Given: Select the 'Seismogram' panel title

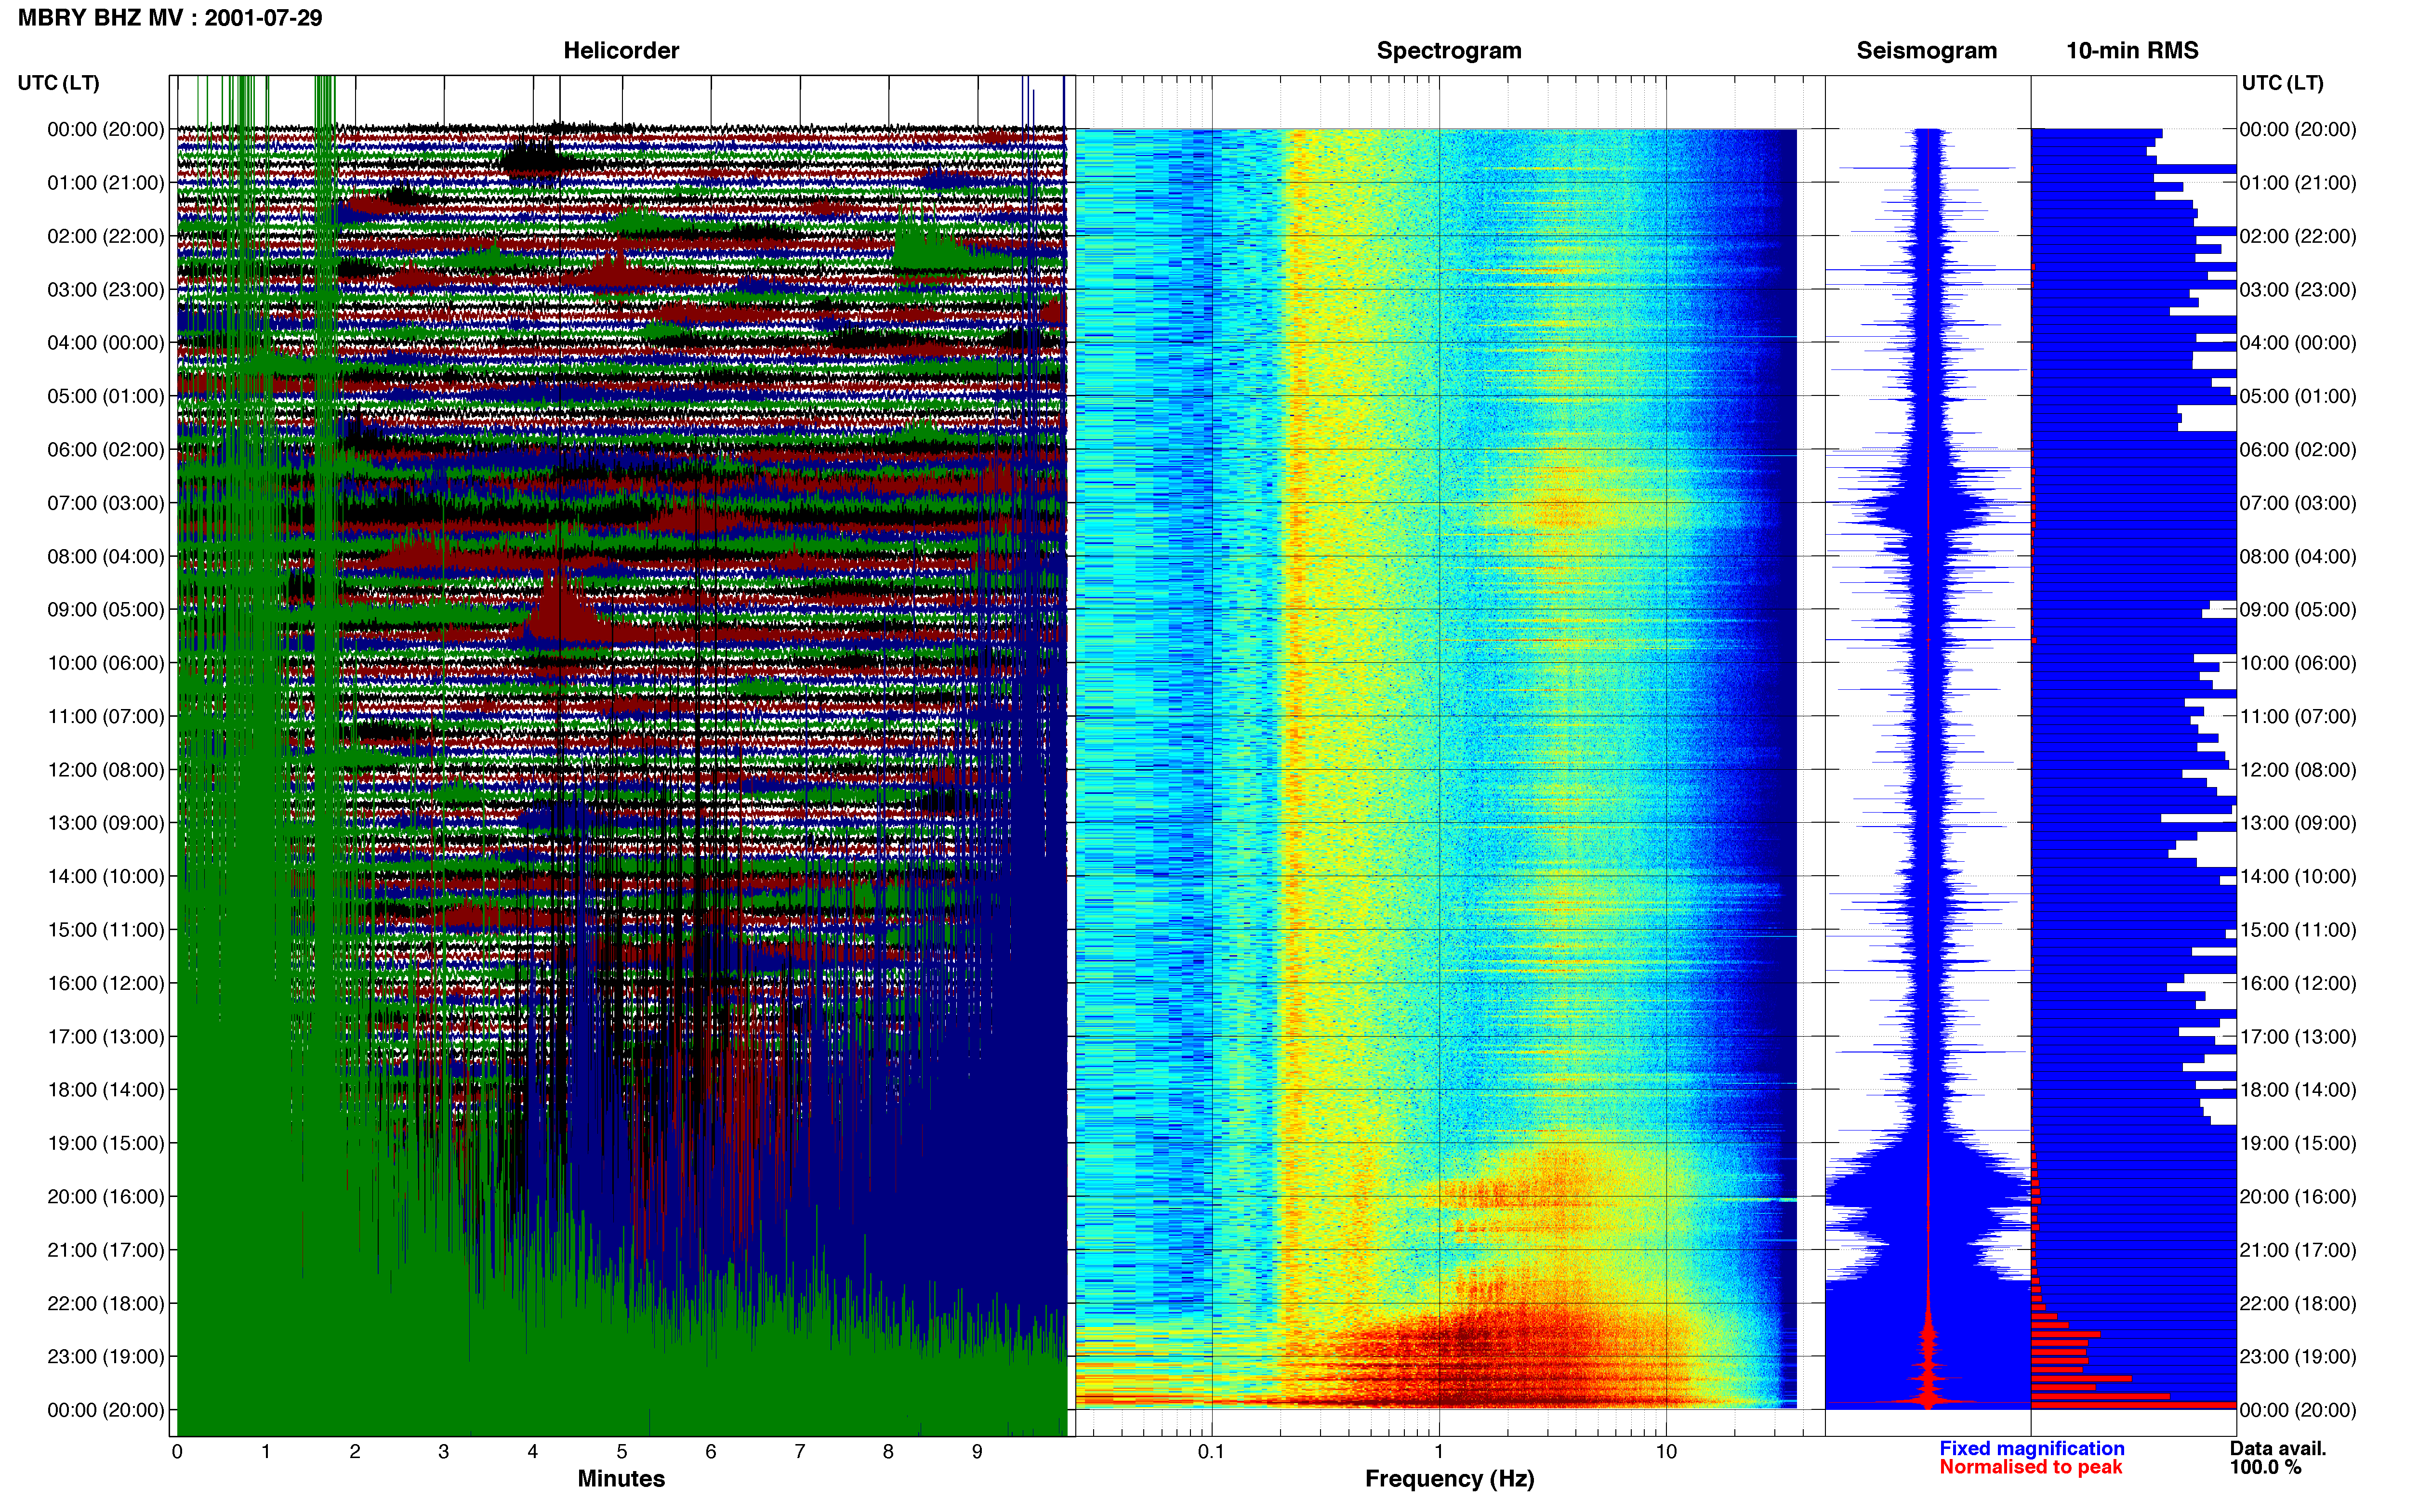Looking at the screenshot, I should click(1926, 51).
